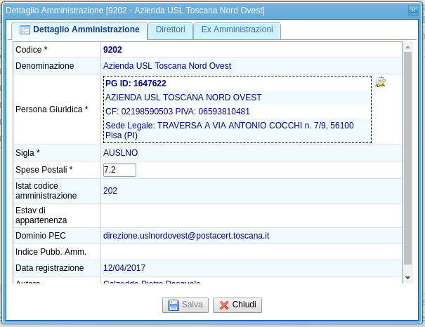Click the Denominazione label
This screenshot has height=327, width=425.
pyautogui.click(x=45, y=66)
